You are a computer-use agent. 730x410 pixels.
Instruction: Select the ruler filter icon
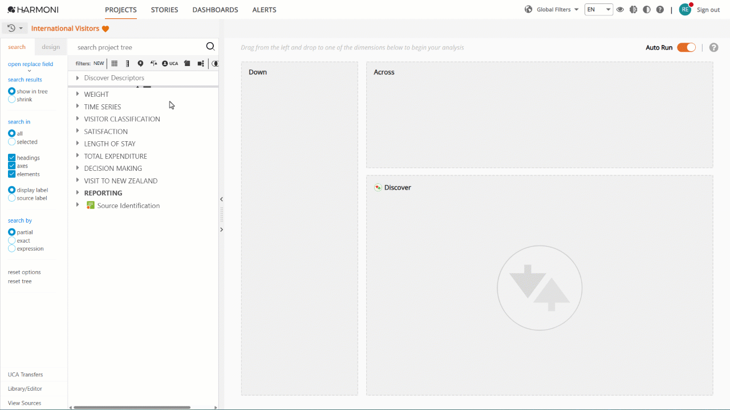coord(127,64)
